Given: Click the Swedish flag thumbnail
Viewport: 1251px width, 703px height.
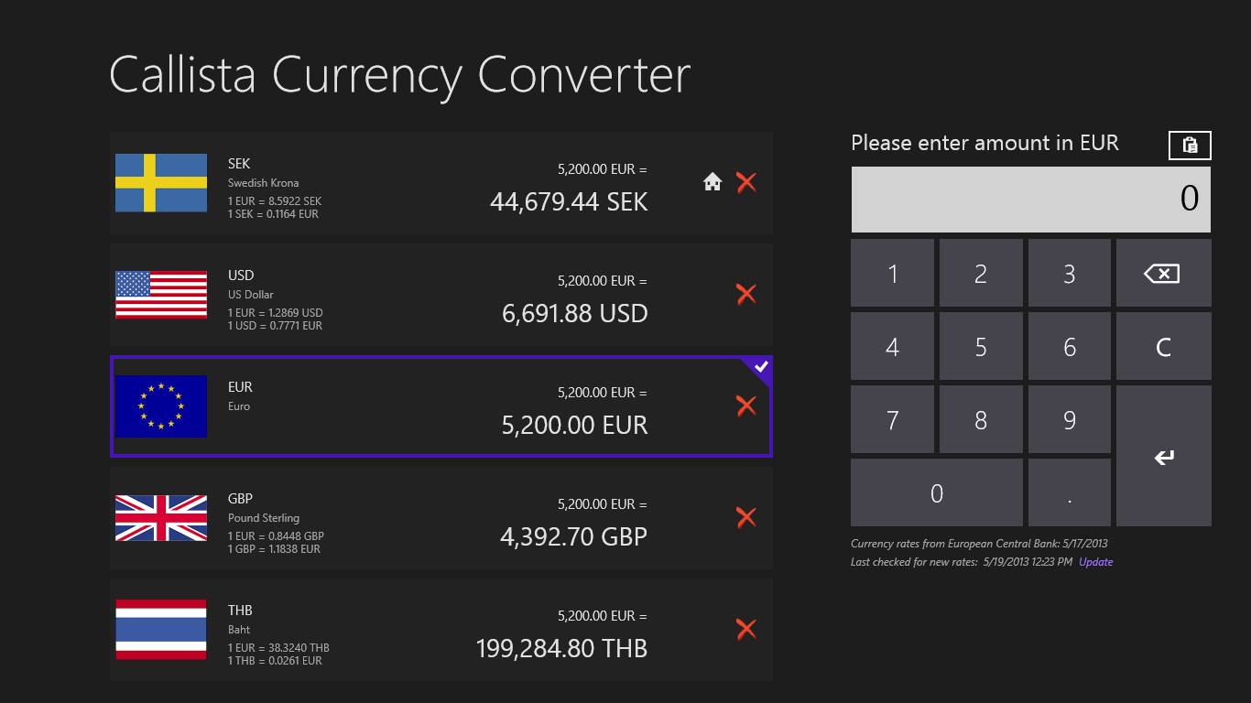Looking at the screenshot, I should (x=160, y=182).
